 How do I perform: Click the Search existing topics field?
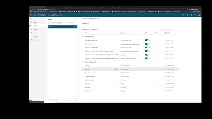169,30
